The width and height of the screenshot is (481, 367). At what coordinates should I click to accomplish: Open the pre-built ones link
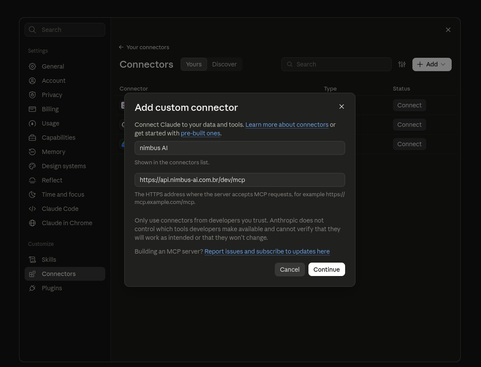pyautogui.click(x=200, y=133)
